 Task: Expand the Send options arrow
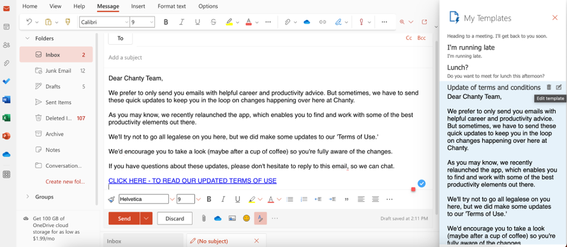point(146,219)
